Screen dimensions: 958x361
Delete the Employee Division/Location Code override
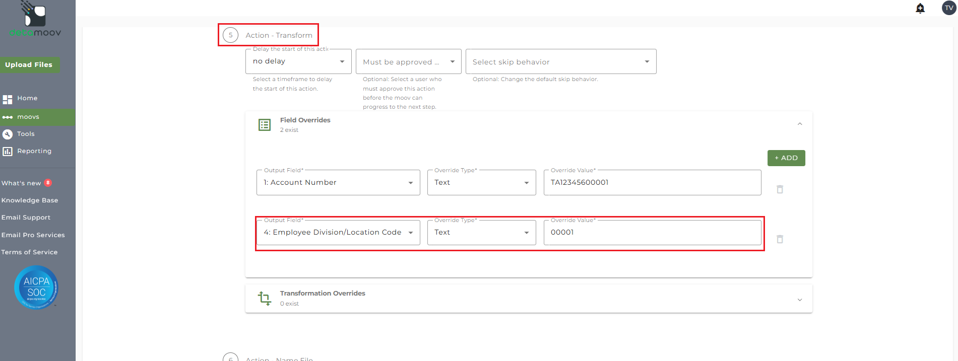click(780, 239)
